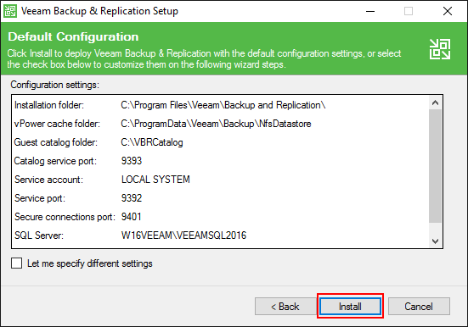Click the Veeam logo in green header
Viewport: 468px width, 327px height.
[x=440, y=49]
